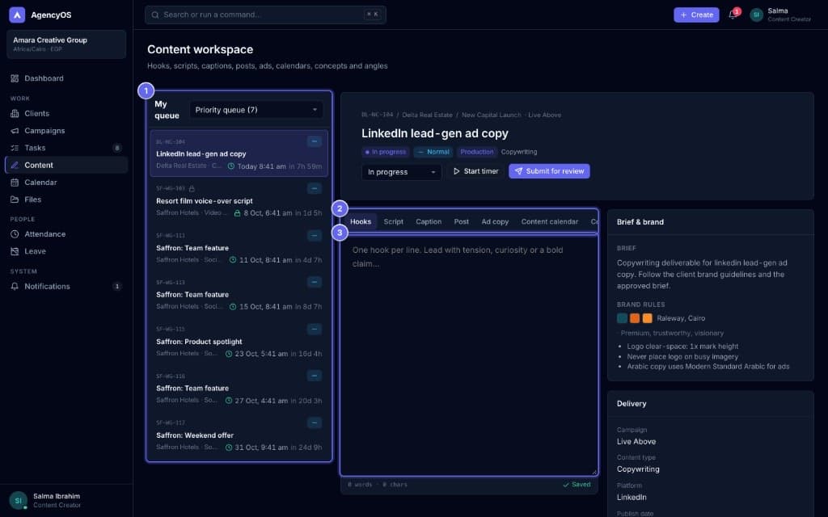Switch to the Caption tab

tap(429, 221)
